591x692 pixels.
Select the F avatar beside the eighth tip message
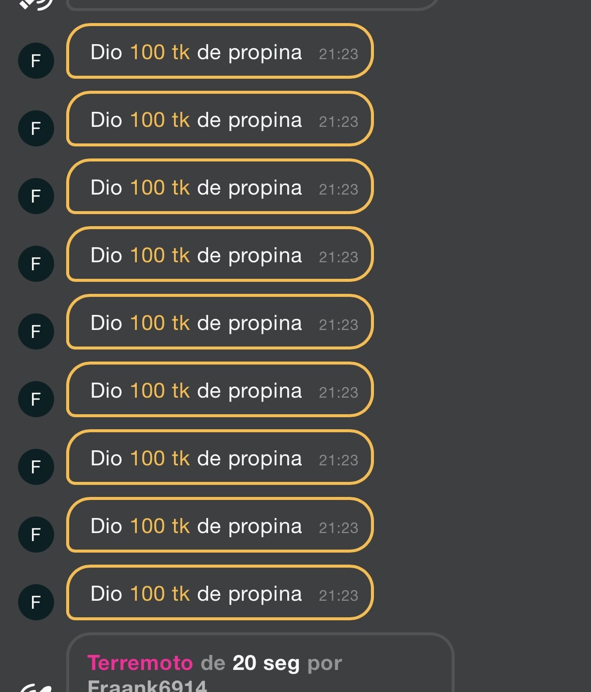(36, 535)
